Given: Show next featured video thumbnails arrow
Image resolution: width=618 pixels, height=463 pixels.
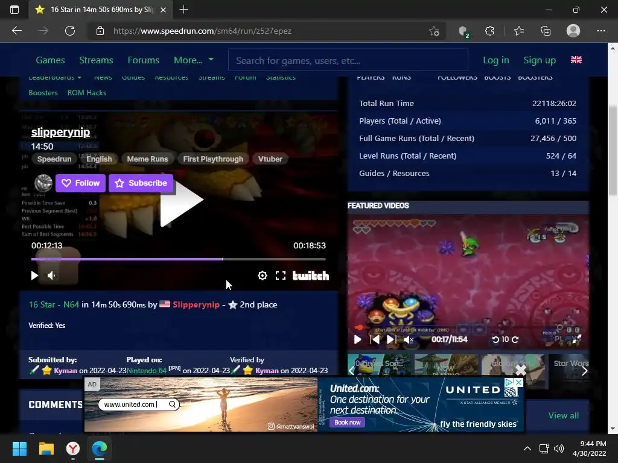Looking at the screenshot, I should (x=584, y=371).
